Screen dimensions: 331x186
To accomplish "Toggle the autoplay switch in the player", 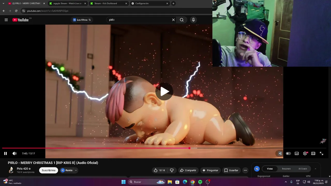I will tap(288, 153).
